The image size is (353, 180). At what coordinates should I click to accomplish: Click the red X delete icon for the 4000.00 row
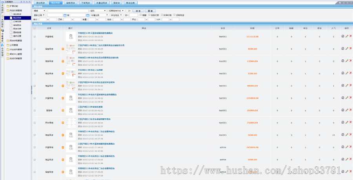351,48
